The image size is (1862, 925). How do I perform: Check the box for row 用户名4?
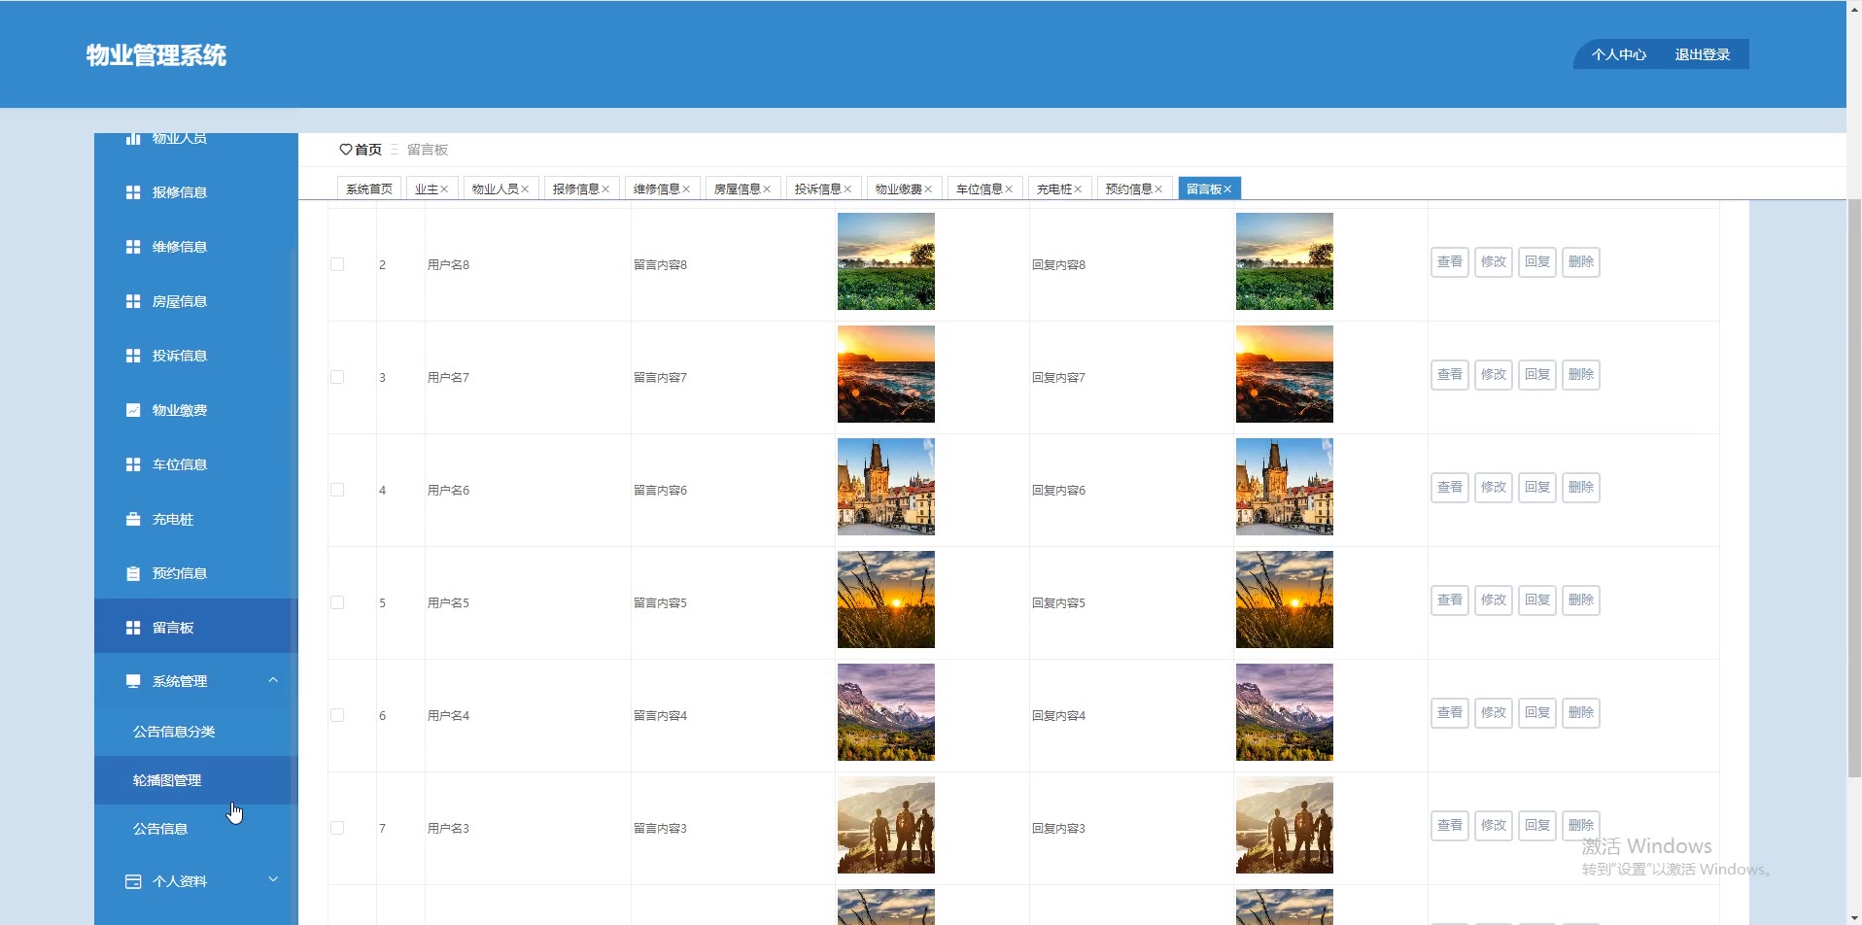337,715
